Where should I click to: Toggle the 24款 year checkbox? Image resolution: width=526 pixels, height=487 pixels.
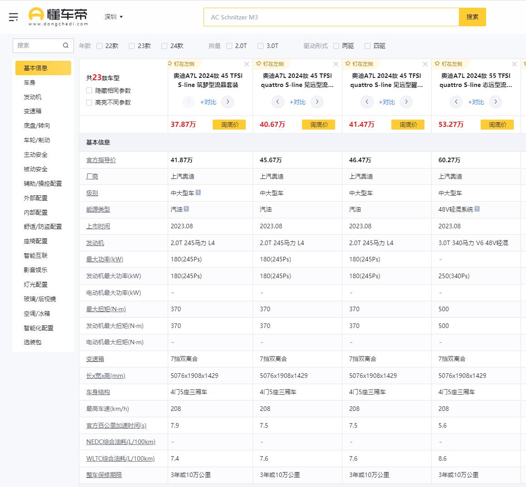pyautogui.click(x=164, y=46)
